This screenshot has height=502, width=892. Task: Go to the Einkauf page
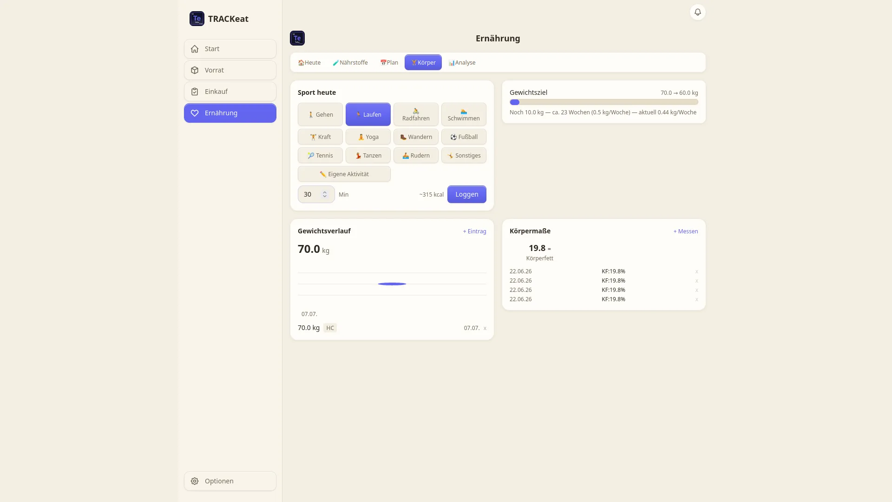pos(230,92)
